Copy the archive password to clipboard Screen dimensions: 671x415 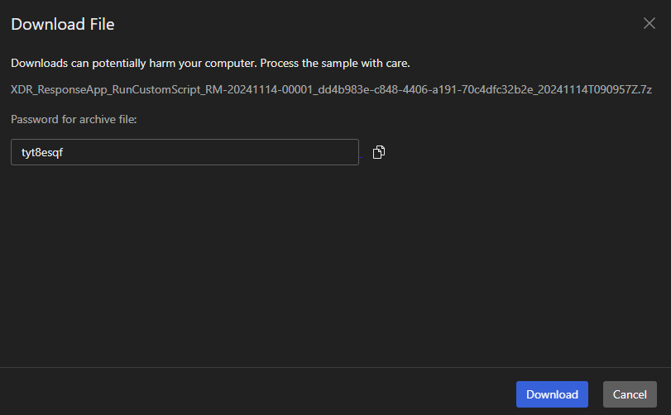click(x=379, y=152)
